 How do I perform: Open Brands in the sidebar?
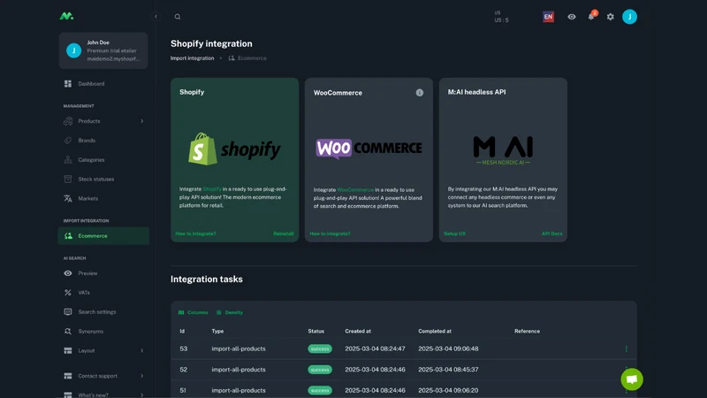103,141
